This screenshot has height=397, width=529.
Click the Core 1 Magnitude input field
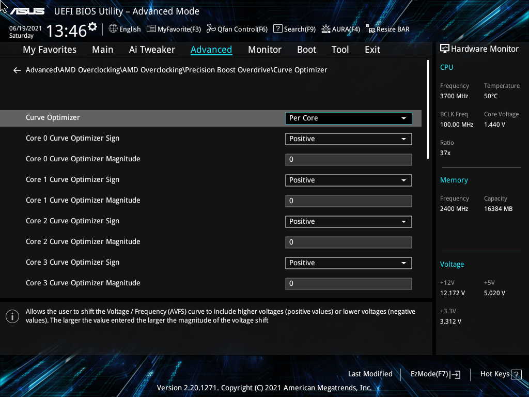[x=348, y=201]
